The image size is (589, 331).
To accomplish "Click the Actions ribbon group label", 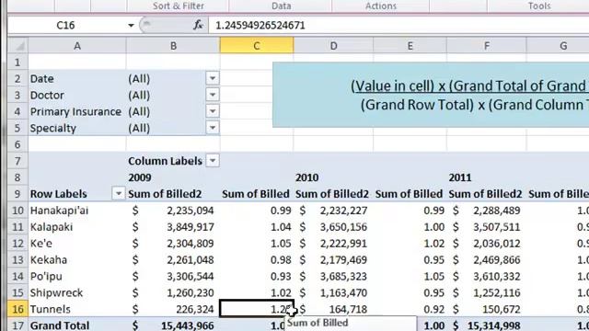I will 381,6.
